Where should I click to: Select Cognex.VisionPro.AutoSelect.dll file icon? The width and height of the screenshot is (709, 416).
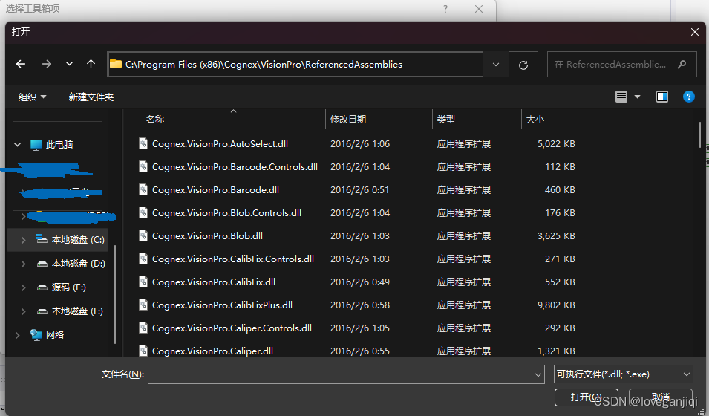tap(143, 143)
